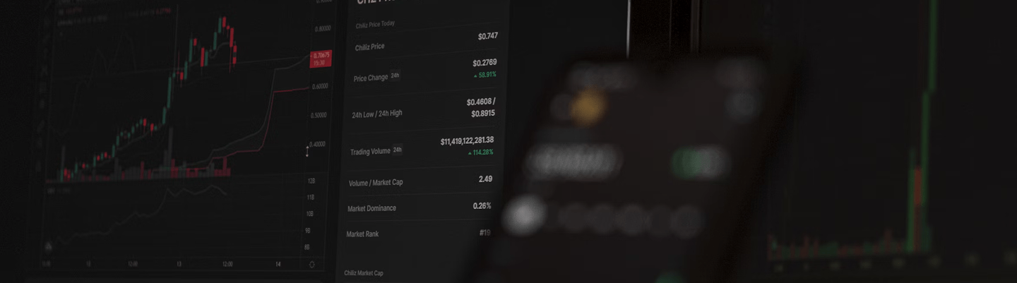Click the price scale resize arrow icon
The height and width of the screenshot is (283, 1017).
(x=307, y=151)
